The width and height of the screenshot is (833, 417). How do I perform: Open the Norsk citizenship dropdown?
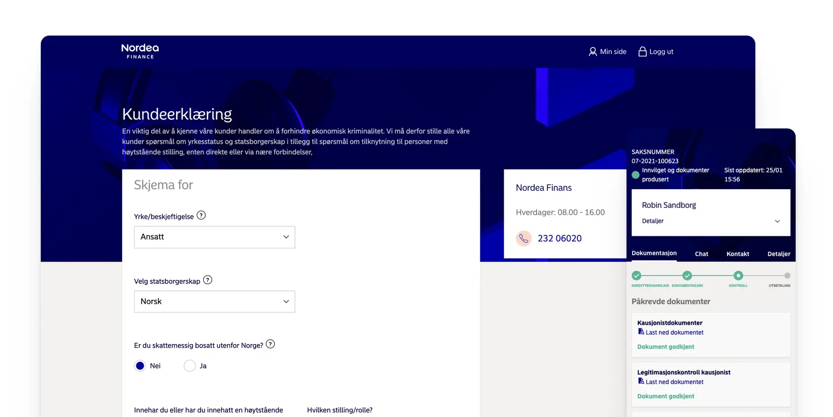tap(214, 302)
